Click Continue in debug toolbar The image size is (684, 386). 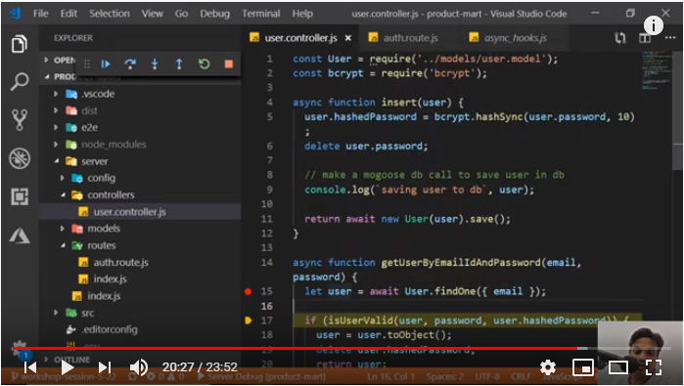click(106, 64)
